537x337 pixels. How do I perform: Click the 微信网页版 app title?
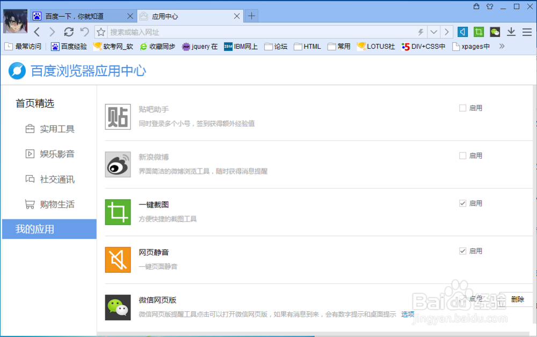click(x=157, y=300)
